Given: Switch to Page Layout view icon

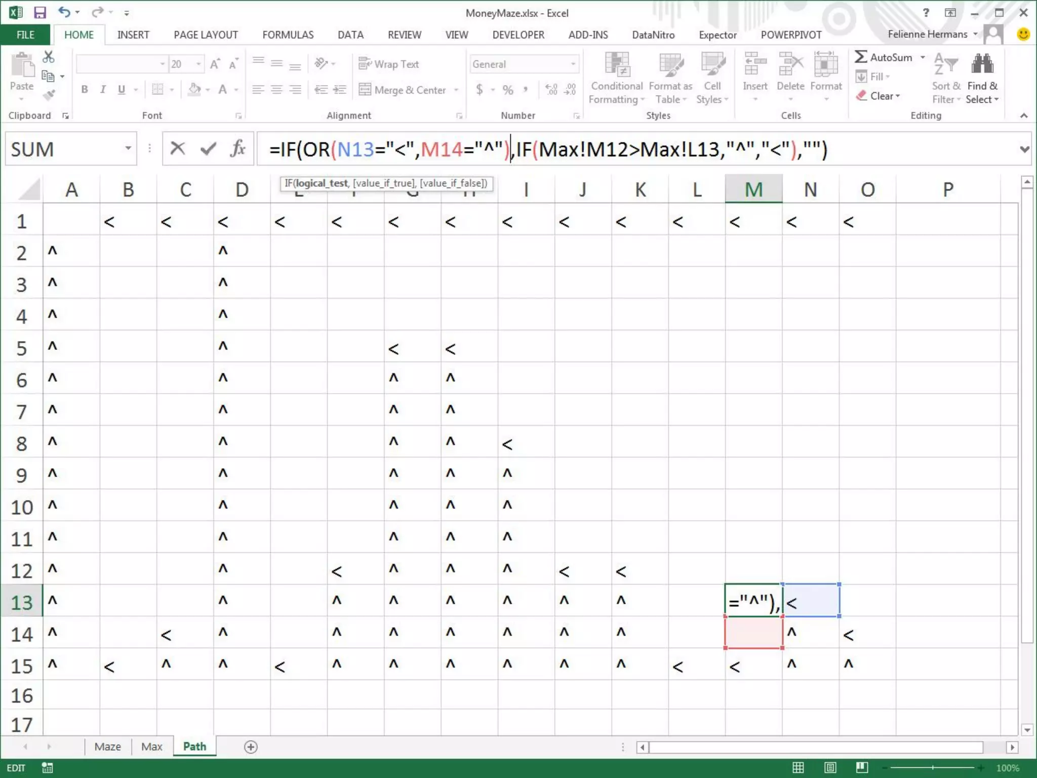Looking at the screenshot, I should pyautogui.click(x=830, y=768).
